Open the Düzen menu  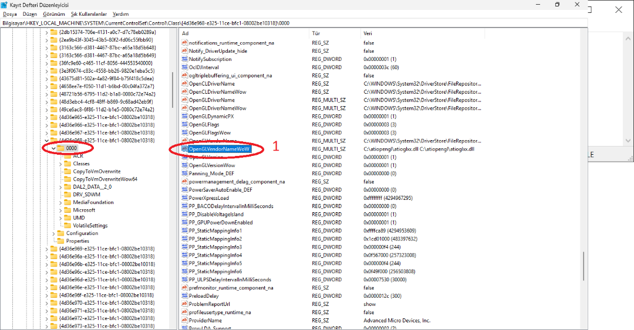(x=30, y=14)
